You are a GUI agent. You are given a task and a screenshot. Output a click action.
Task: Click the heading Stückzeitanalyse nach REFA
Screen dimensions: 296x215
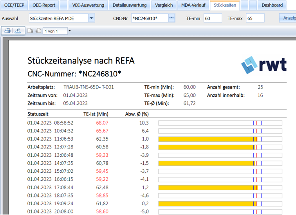pyautogui.click(x=81, y=61)
